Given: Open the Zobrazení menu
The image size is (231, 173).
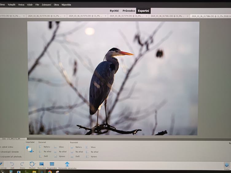Looking at the screenshot, I should coord(46,5).
